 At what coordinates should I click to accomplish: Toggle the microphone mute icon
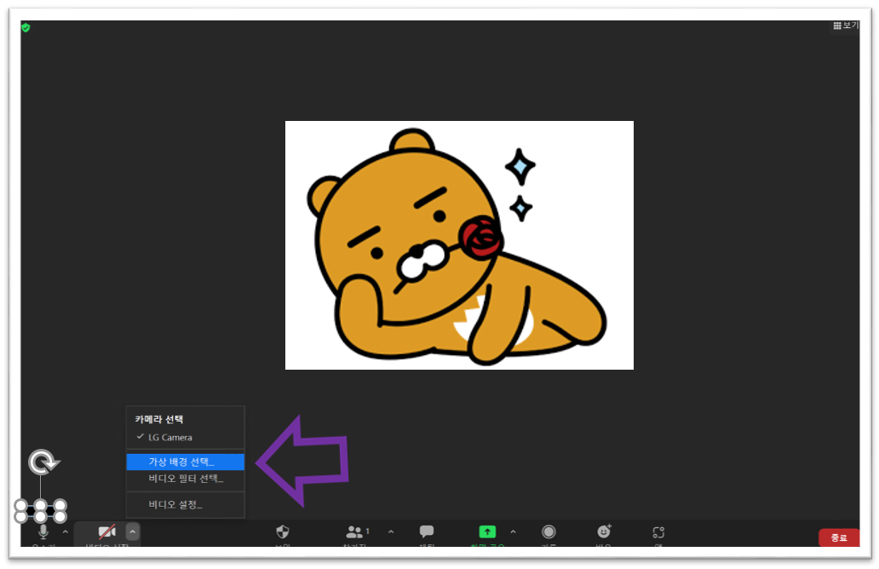pyautogui.click(x=43, y=532)
